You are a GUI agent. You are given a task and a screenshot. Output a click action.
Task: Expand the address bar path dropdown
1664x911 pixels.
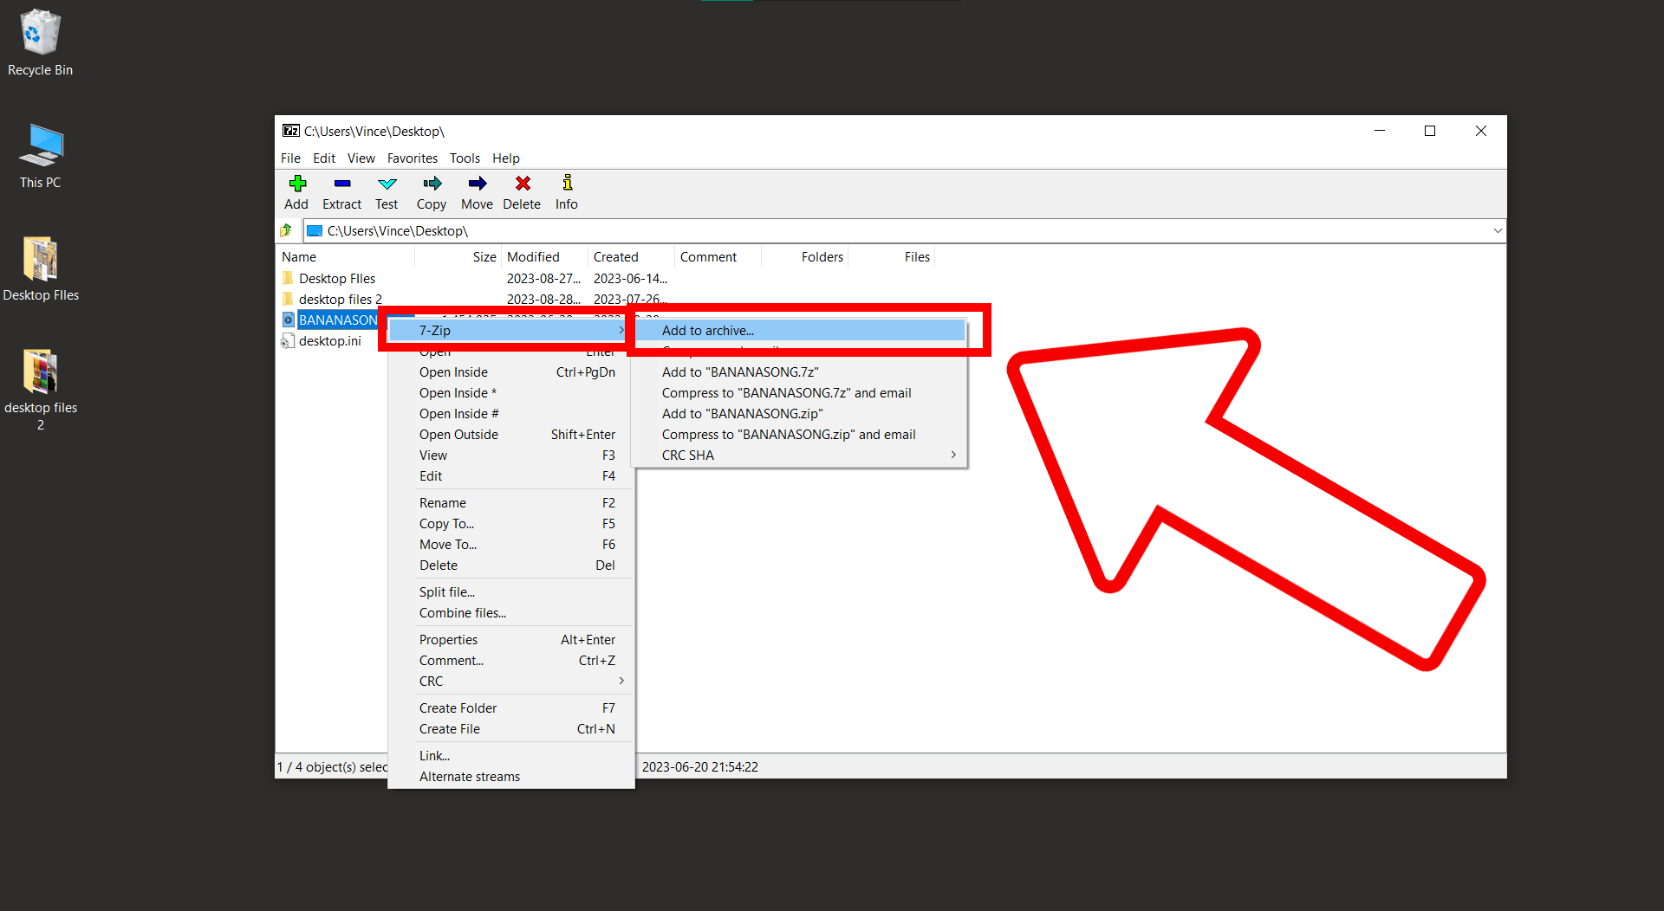tap(1497, 230)
